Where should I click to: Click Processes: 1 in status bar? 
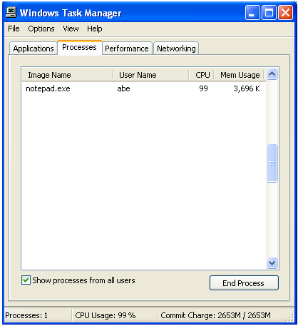(26, 315)
